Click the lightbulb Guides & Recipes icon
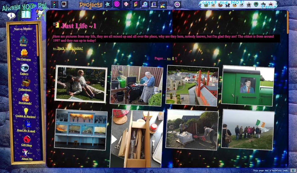Viewport: 297px width, 173px height. click(26, 111)
